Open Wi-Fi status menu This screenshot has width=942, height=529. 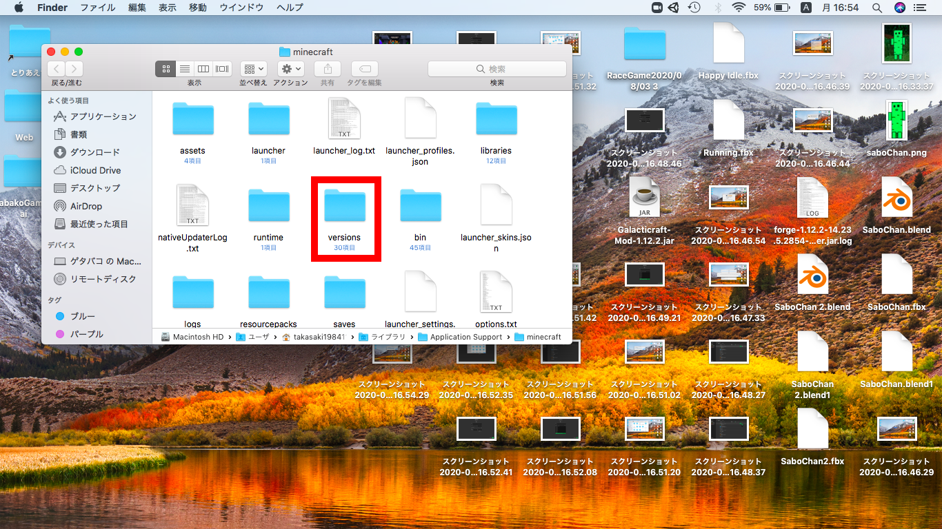[739, 8]
